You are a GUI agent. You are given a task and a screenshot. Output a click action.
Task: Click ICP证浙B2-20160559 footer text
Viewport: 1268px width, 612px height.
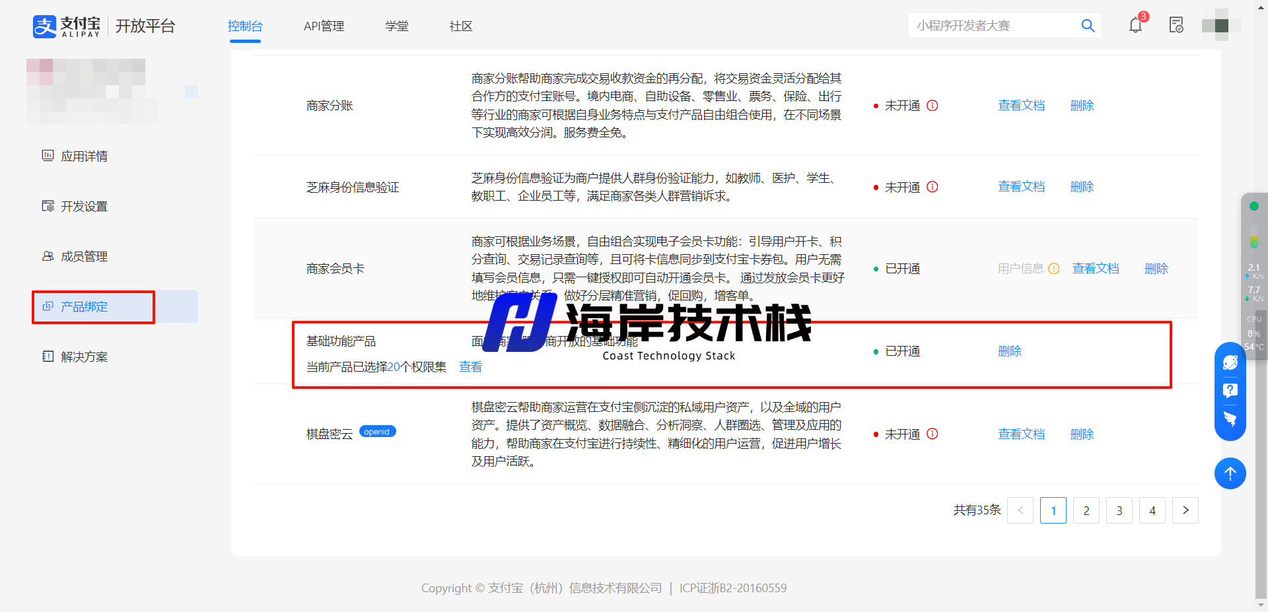733,588
